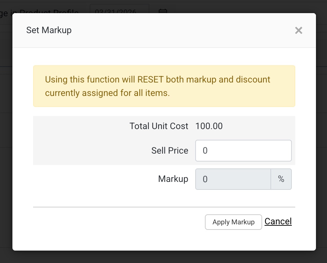Click the dark backdrop below the dialog
The width and height of the screenshot is (327, 263).
click(x=163, y=257)
